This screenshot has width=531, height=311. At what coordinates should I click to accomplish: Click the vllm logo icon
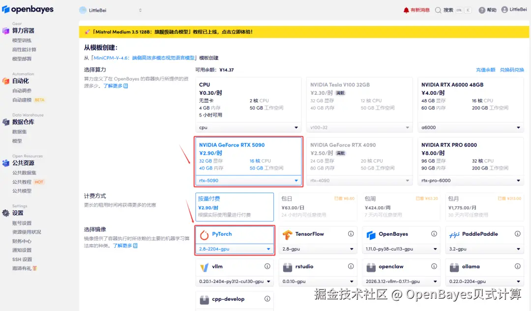204,267
